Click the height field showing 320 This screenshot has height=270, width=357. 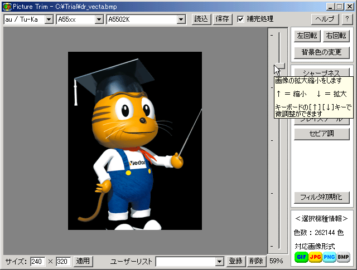(63, 262)
